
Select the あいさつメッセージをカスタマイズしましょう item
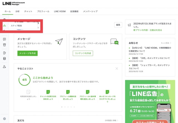coord(107,96)
